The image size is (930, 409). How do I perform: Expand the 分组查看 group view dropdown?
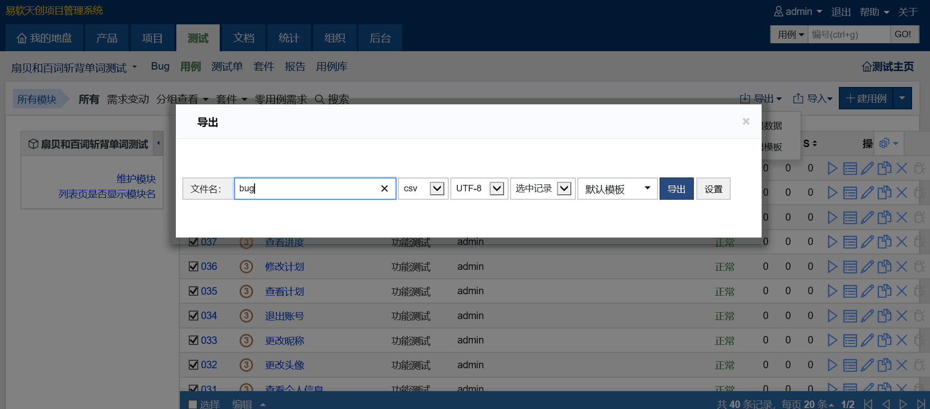pyautogui.click(x=182, y=99)
